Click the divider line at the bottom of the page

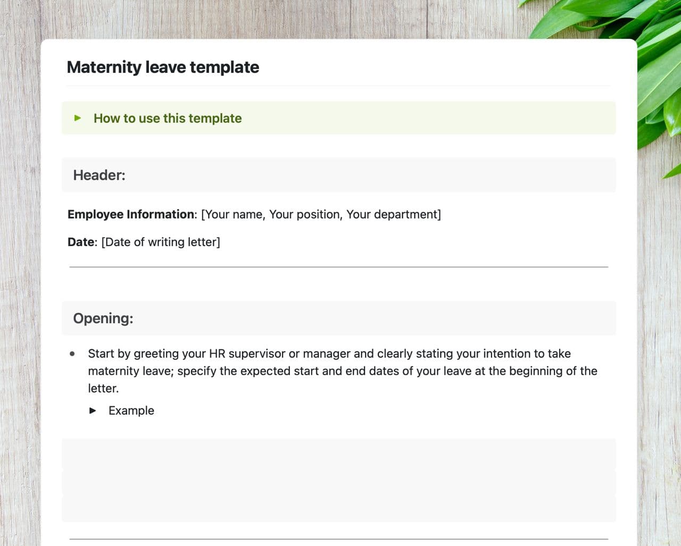tap(338, 539)
